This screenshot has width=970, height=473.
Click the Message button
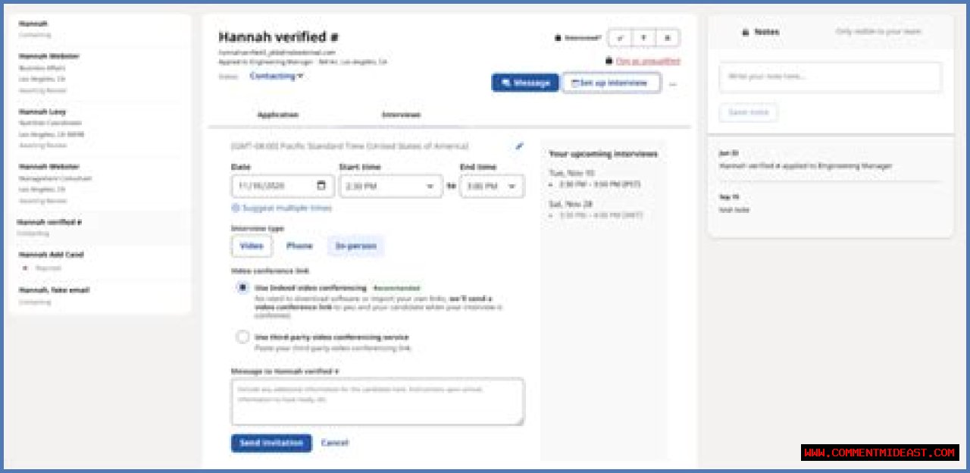[x=525, y=83]
